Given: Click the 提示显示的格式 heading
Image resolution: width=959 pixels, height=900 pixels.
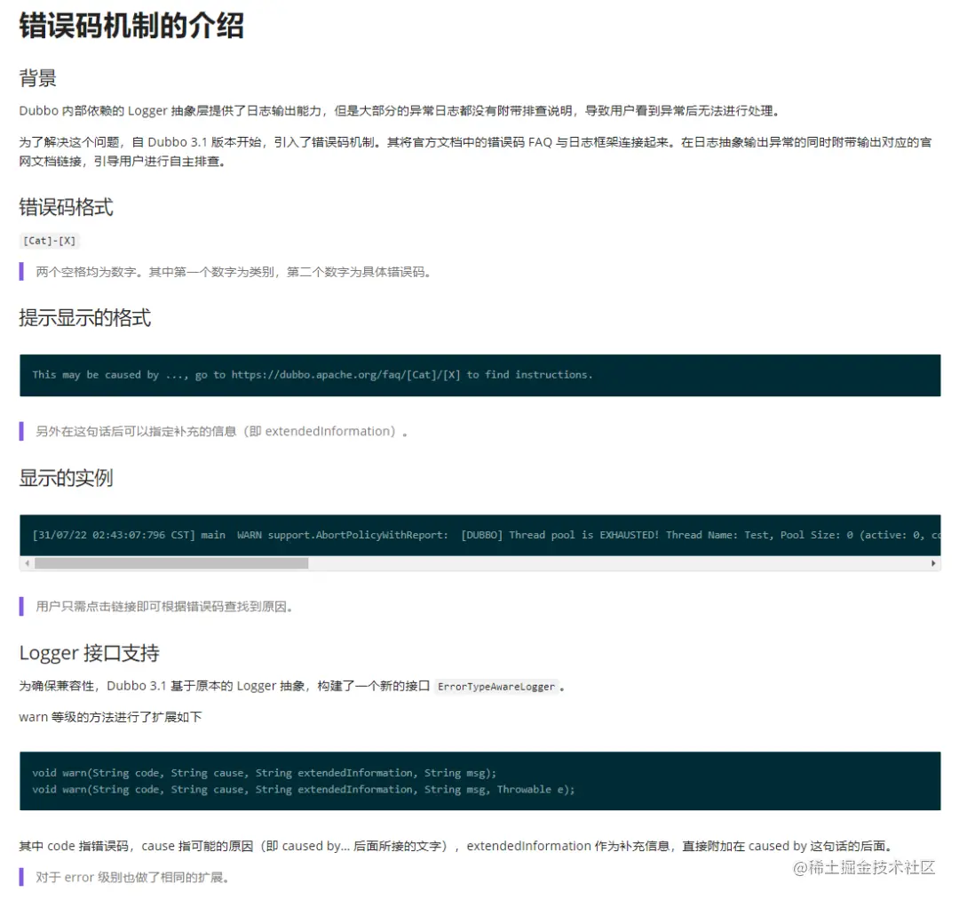Looking at the screenshot, I should tap(85, 317).
